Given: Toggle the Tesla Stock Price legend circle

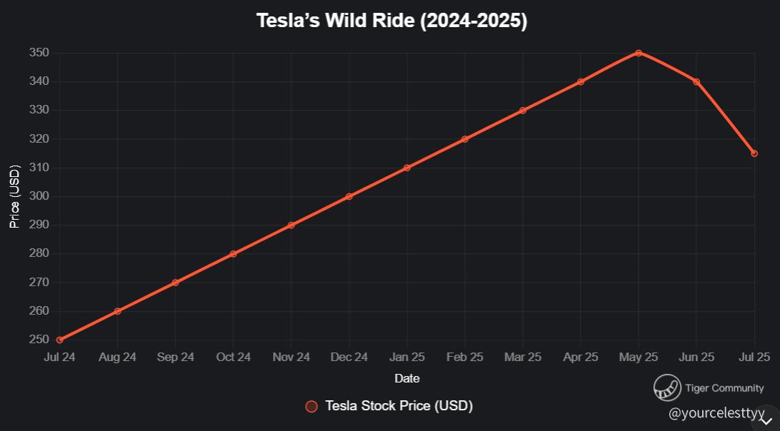Looking at the screenshot, I should click(x=311, y=406).
